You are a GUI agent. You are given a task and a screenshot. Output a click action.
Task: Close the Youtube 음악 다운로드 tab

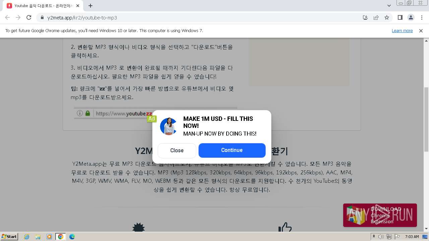78,6
